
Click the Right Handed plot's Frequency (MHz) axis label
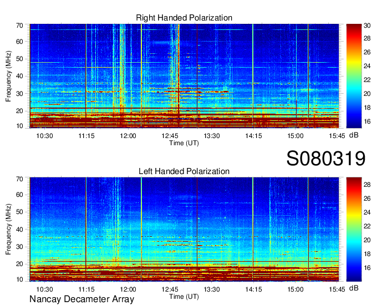8,76
